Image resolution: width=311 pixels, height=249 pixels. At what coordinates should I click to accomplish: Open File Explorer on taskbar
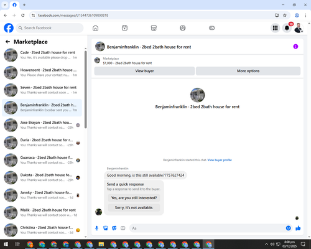[x=101, y=244]
